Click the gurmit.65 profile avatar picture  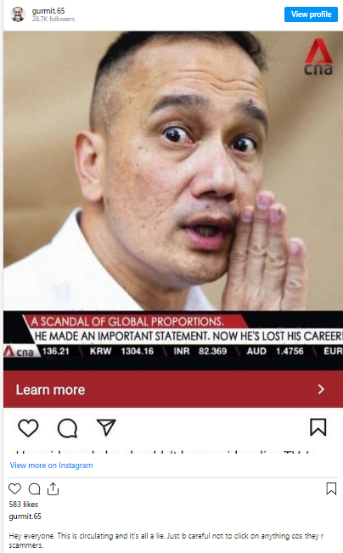(18, 14)
